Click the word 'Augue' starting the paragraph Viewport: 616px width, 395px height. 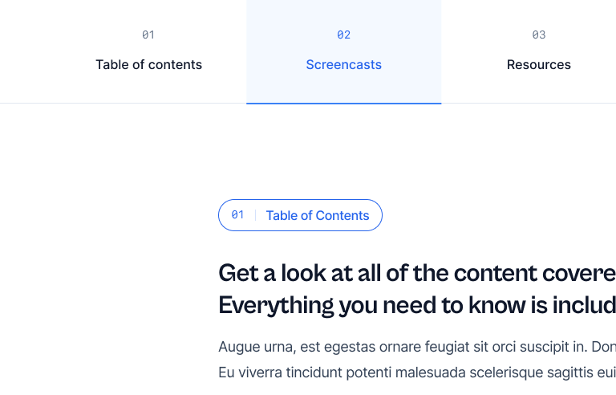coord(237,348)
